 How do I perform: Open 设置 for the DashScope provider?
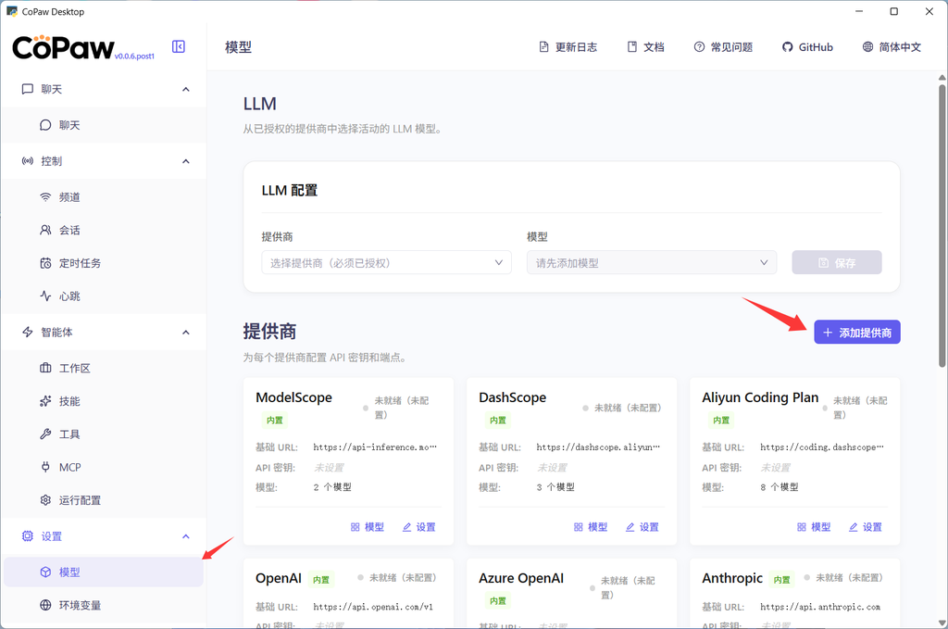[642, 527]
